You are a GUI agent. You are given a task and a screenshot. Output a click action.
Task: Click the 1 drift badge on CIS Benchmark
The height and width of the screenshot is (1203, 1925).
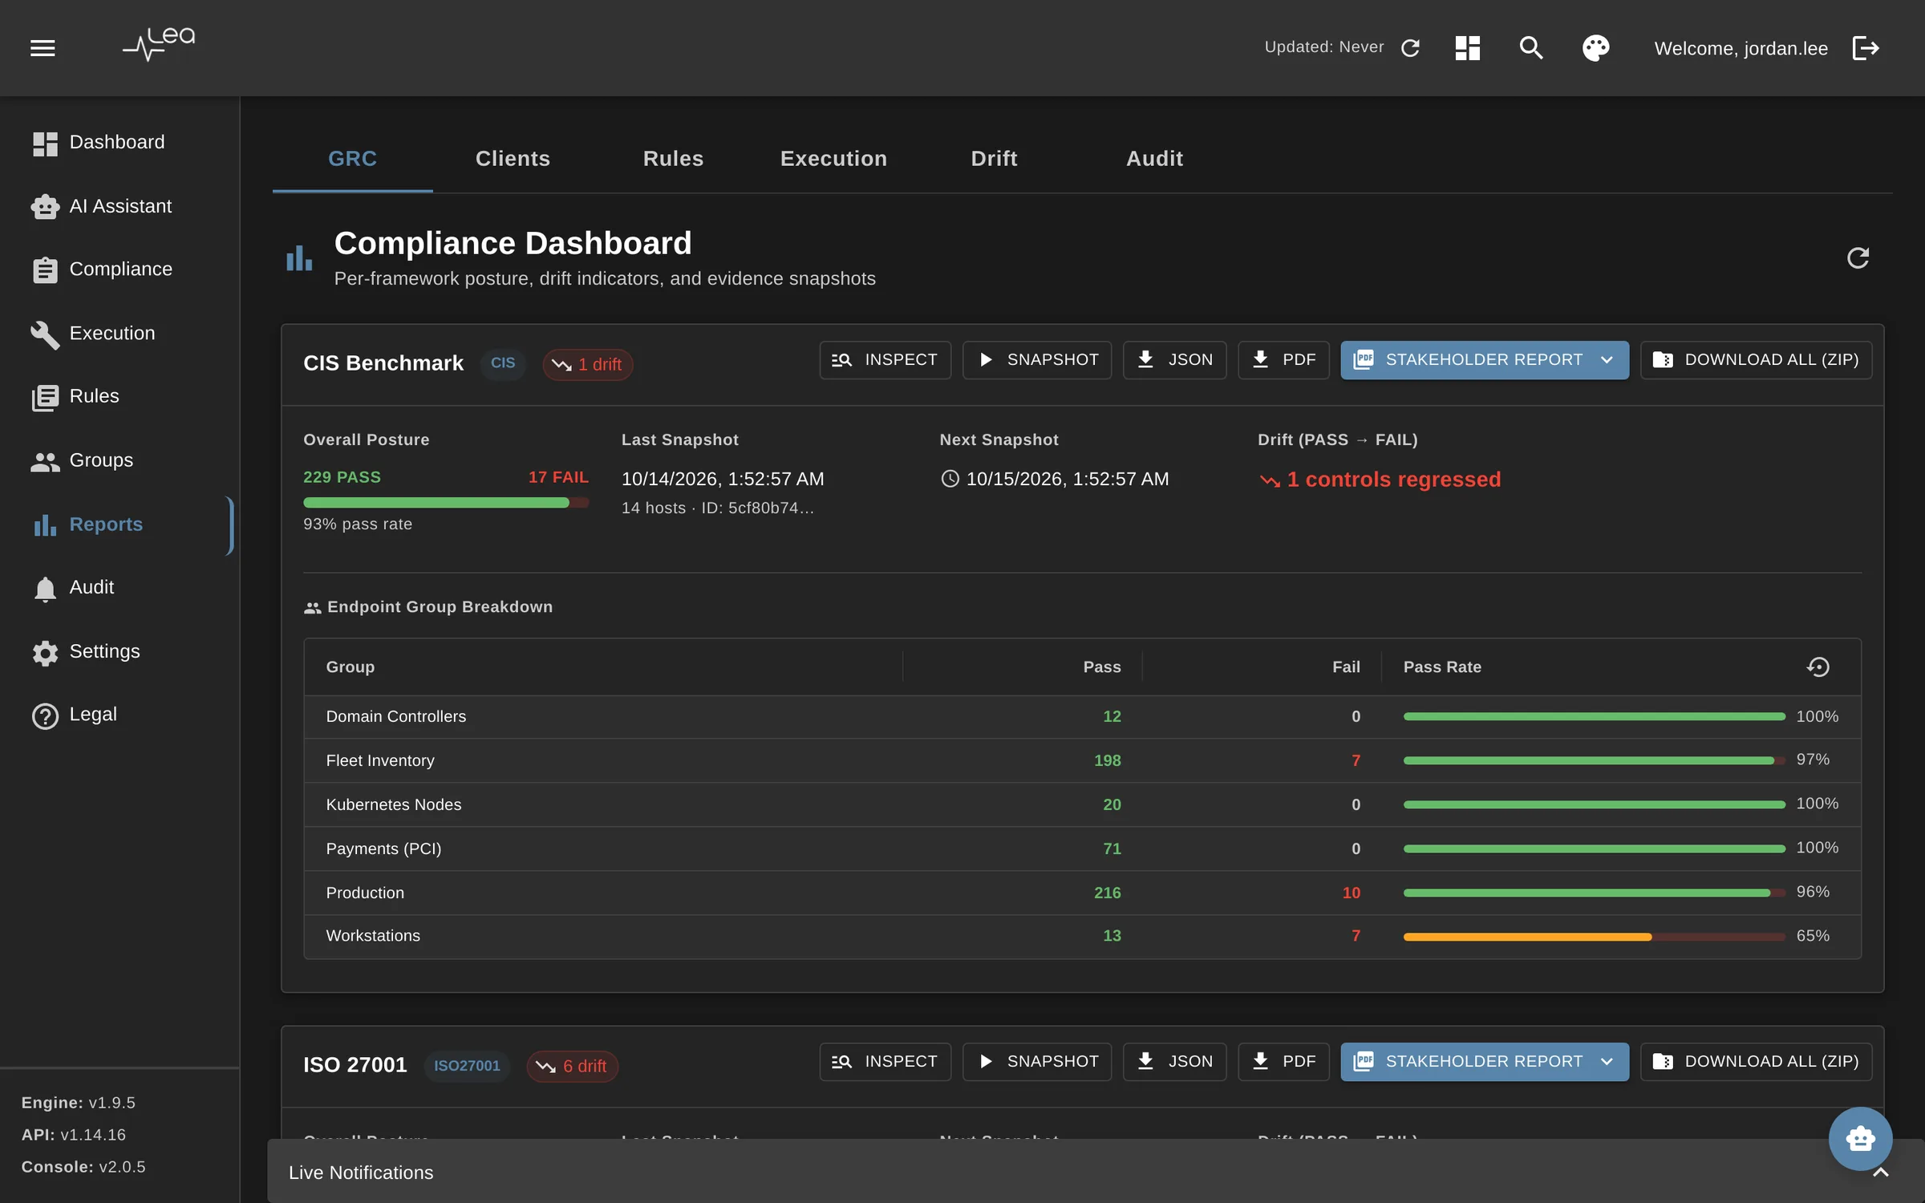587,364
